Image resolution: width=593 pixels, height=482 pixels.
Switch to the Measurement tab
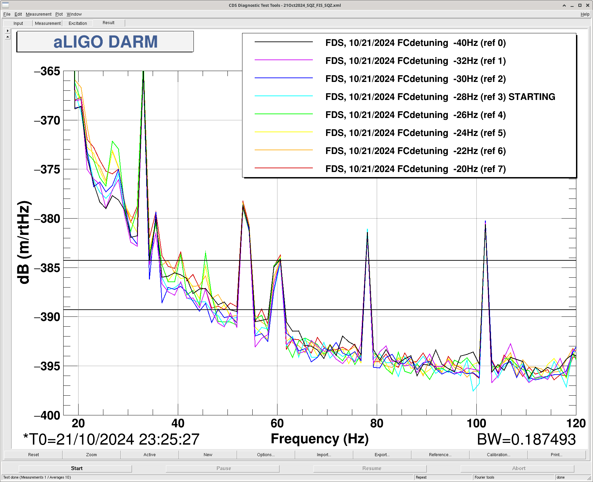pyautogui.click(x=48, y=23)
